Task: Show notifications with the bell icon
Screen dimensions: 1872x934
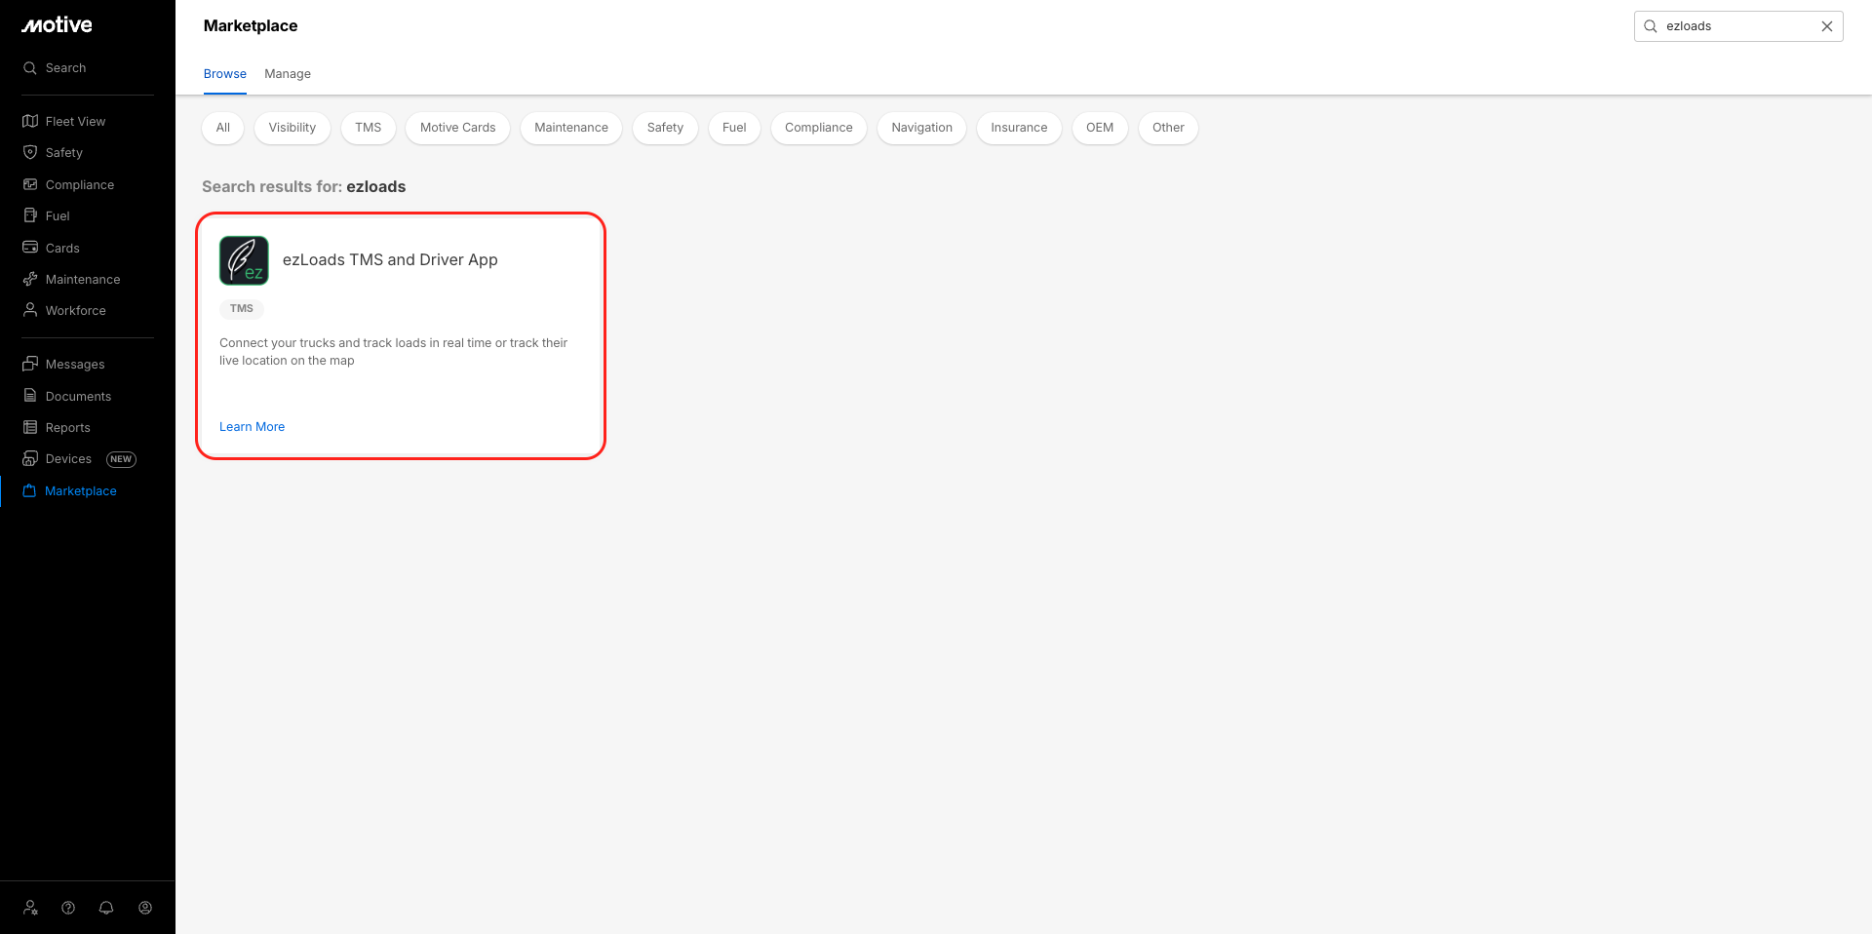Action: point(106,908)
